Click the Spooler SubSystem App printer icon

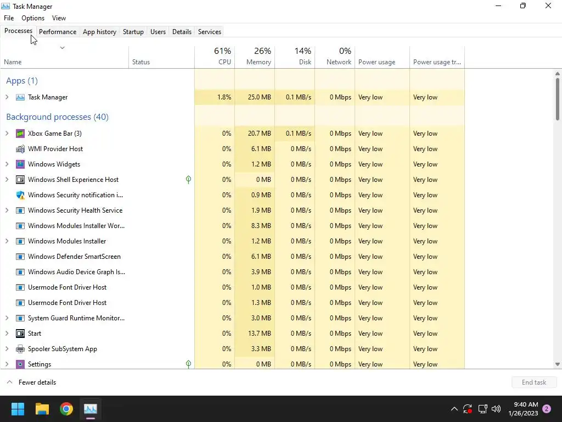pos(20,349)
